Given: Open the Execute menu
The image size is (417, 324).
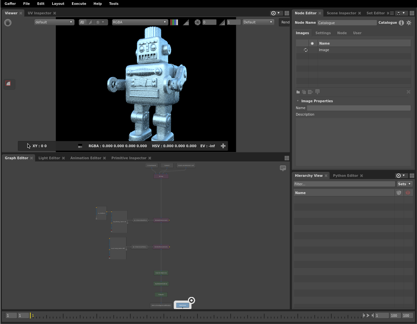Looking at the screenshot, I should pos(79,4).
